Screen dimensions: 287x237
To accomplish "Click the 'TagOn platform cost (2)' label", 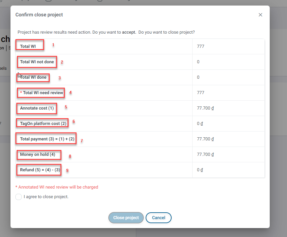I will pyautogui.click(x=43, y=124).
